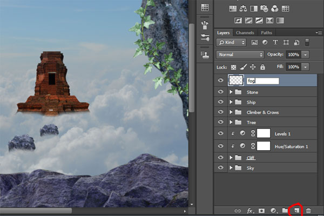Click the Create new layer icon
The height and width of the screenshot is (216, 324).
coord(296,210)
